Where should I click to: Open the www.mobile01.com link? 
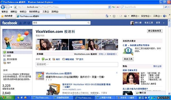(72, 89)
